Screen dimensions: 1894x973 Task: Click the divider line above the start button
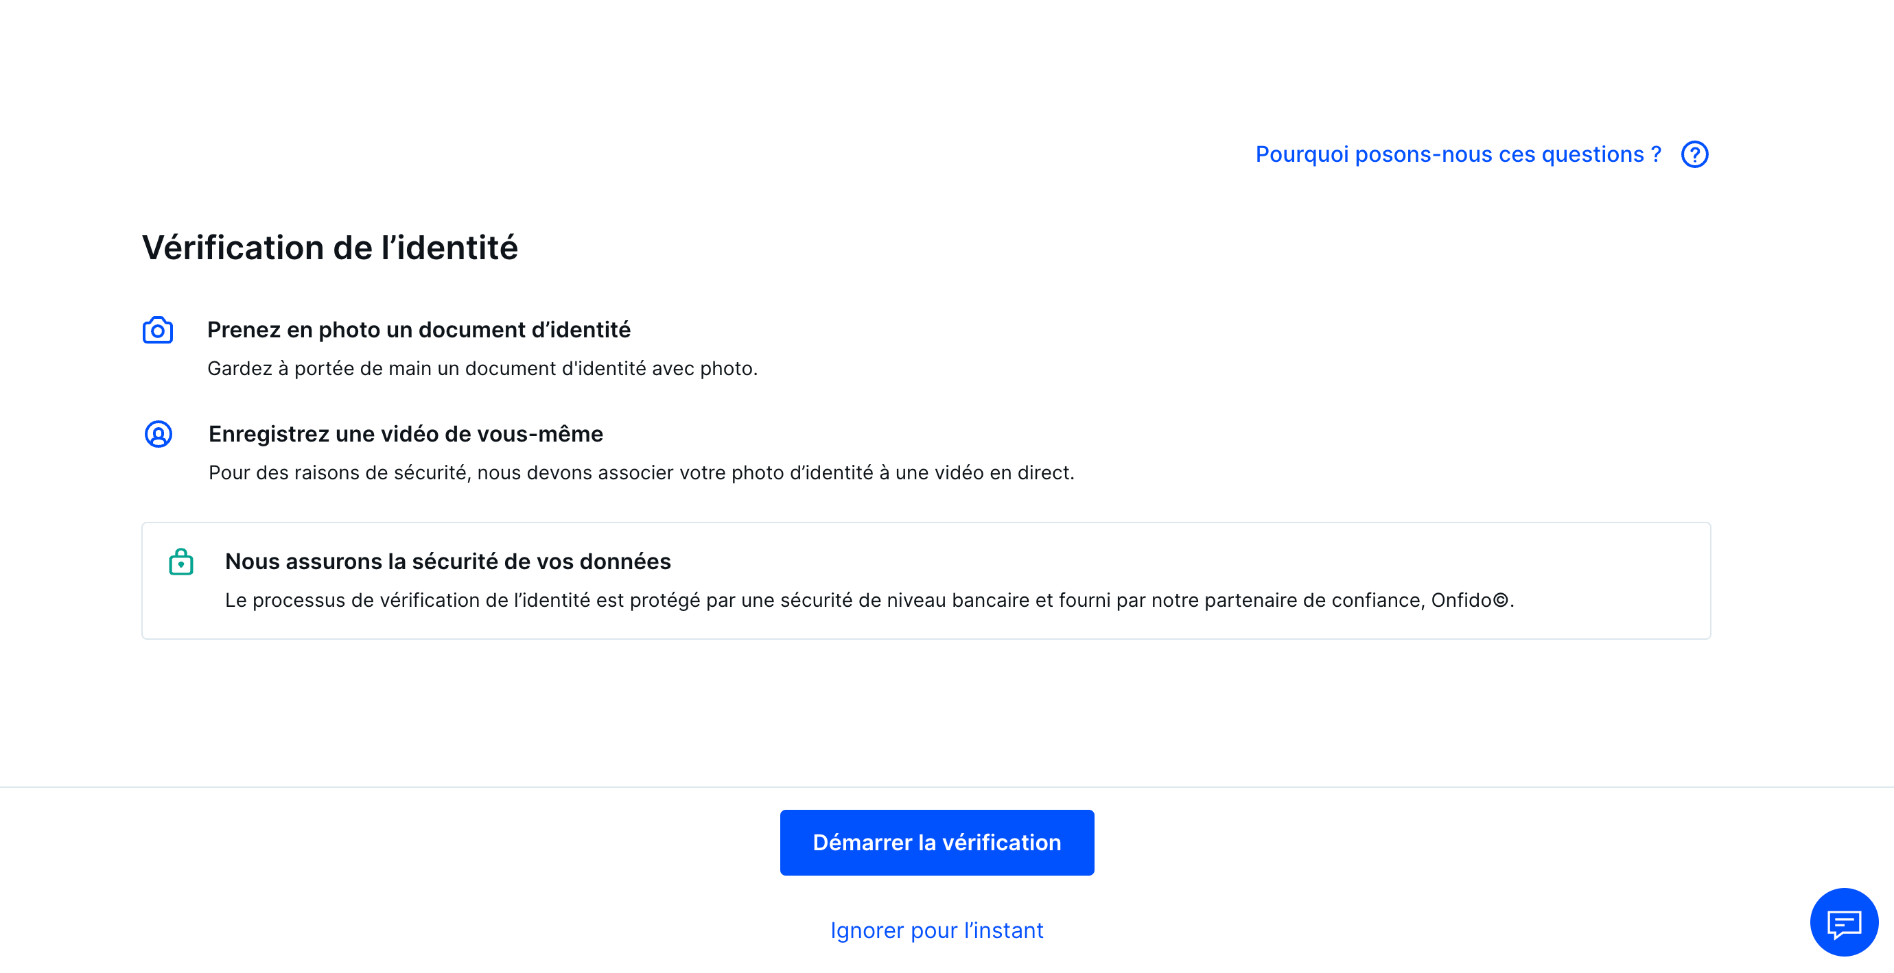[947, 787]
